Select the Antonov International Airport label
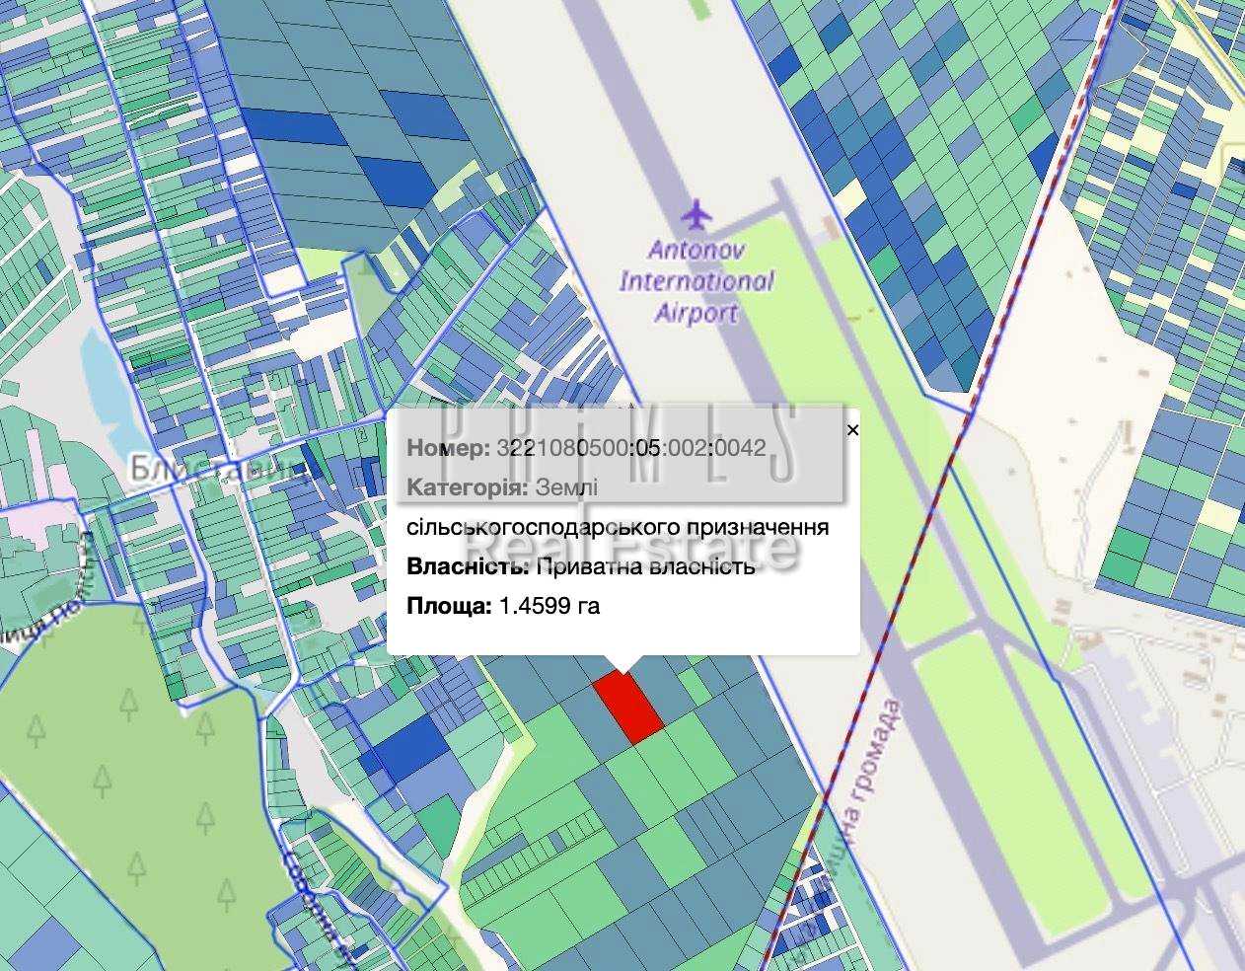This screenshot has width=1245, height=971. (696, 281)
